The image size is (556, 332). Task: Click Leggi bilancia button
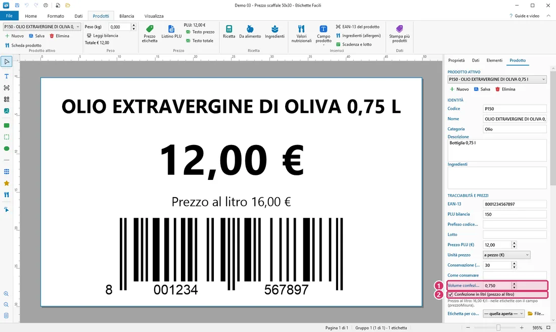(103, 35)
